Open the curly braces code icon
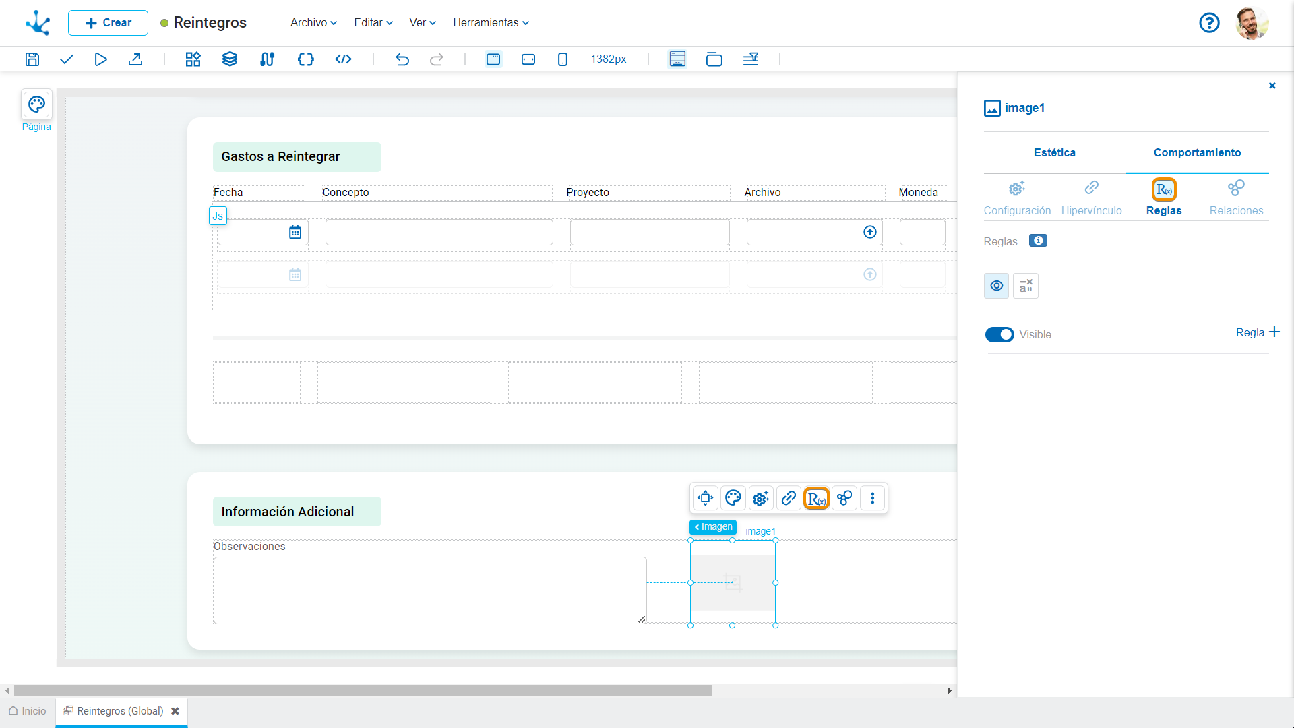 click(x=306, y=59)
